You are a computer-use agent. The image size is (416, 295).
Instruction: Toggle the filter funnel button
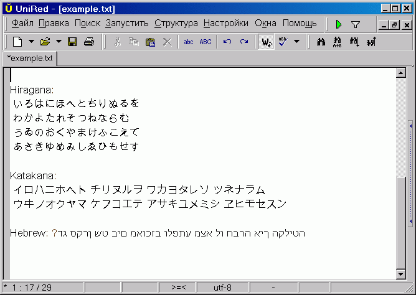coord(356,24)
